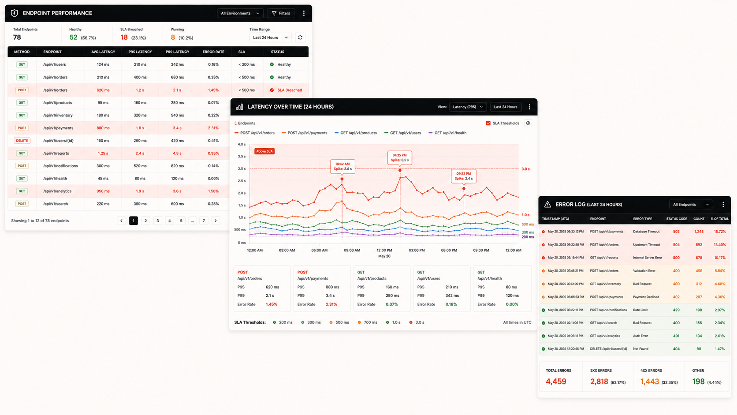Click the 700 ms SLA threshold orange dot

[x=359, y=322]
